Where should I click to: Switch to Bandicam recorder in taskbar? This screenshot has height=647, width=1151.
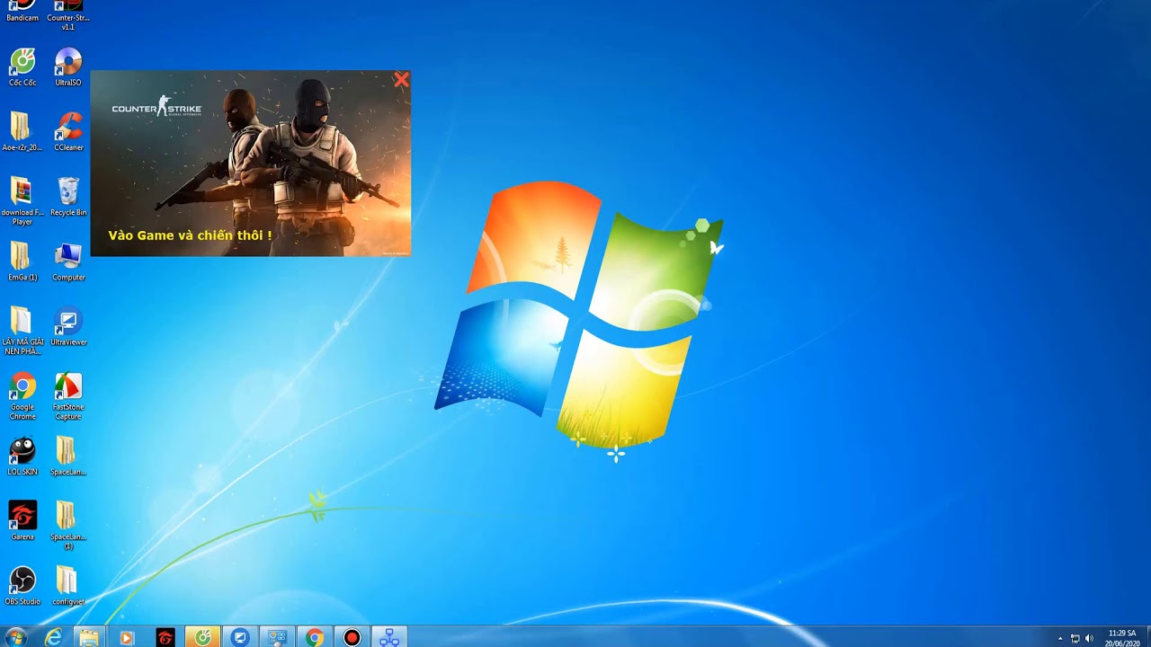coord(352,637)
